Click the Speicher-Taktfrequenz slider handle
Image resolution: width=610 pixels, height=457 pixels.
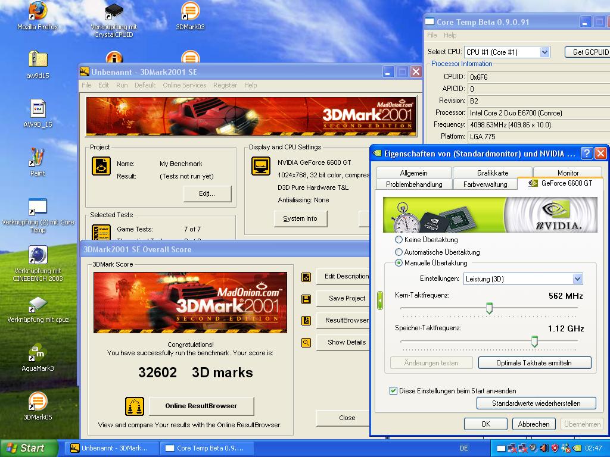pos(534,341)
